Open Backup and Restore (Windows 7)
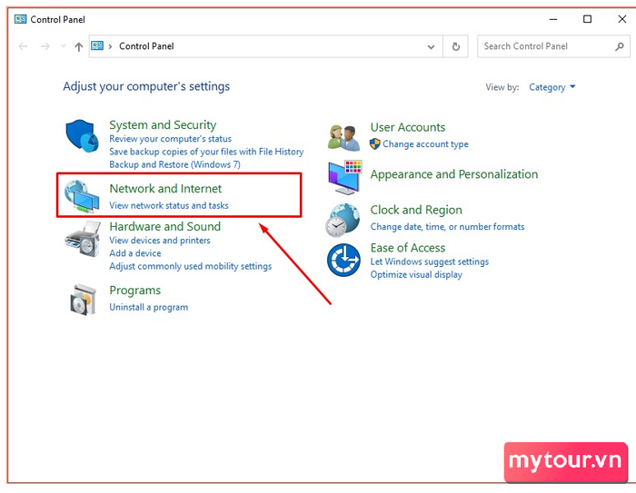 pyautogui.click(x=174, y=164)
